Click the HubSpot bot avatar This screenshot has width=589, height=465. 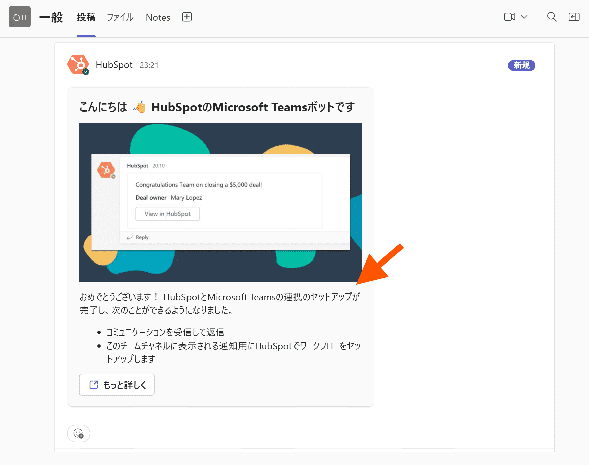click(x=78, y=65)
